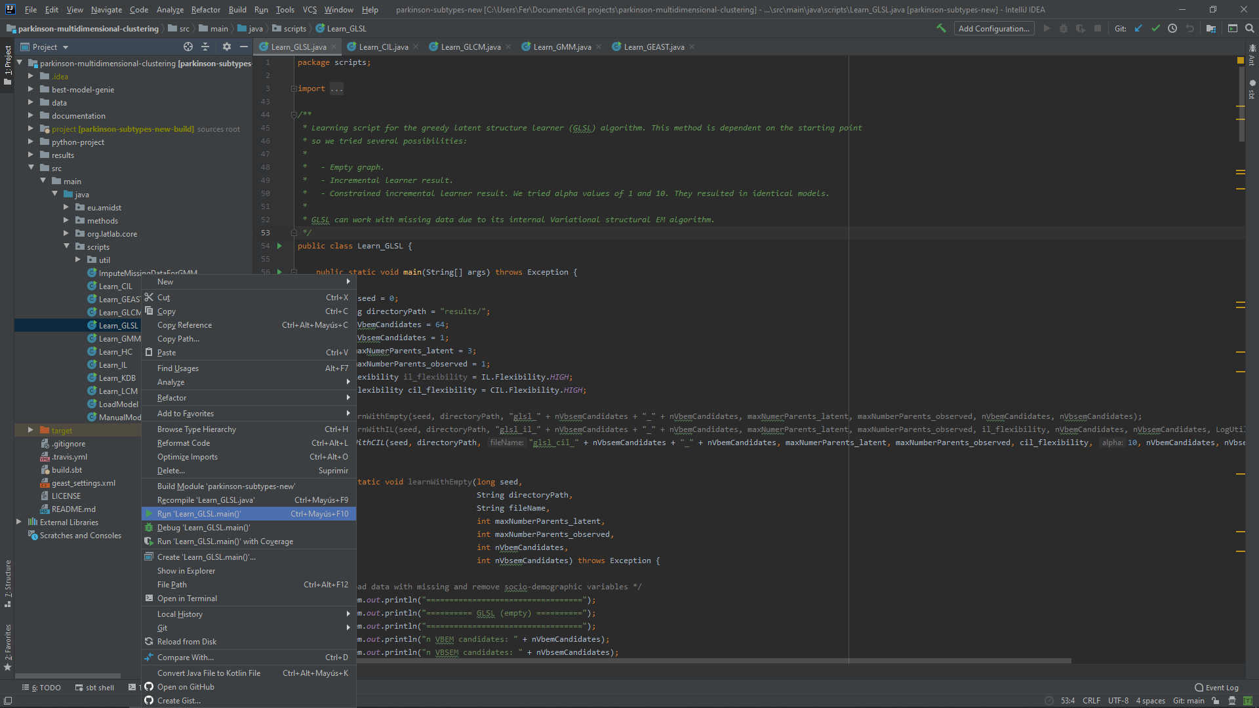Open the Refactor menu
The height and width of the screenshot is (708, 1259).
pyautogui.click(x=205, y=9)
